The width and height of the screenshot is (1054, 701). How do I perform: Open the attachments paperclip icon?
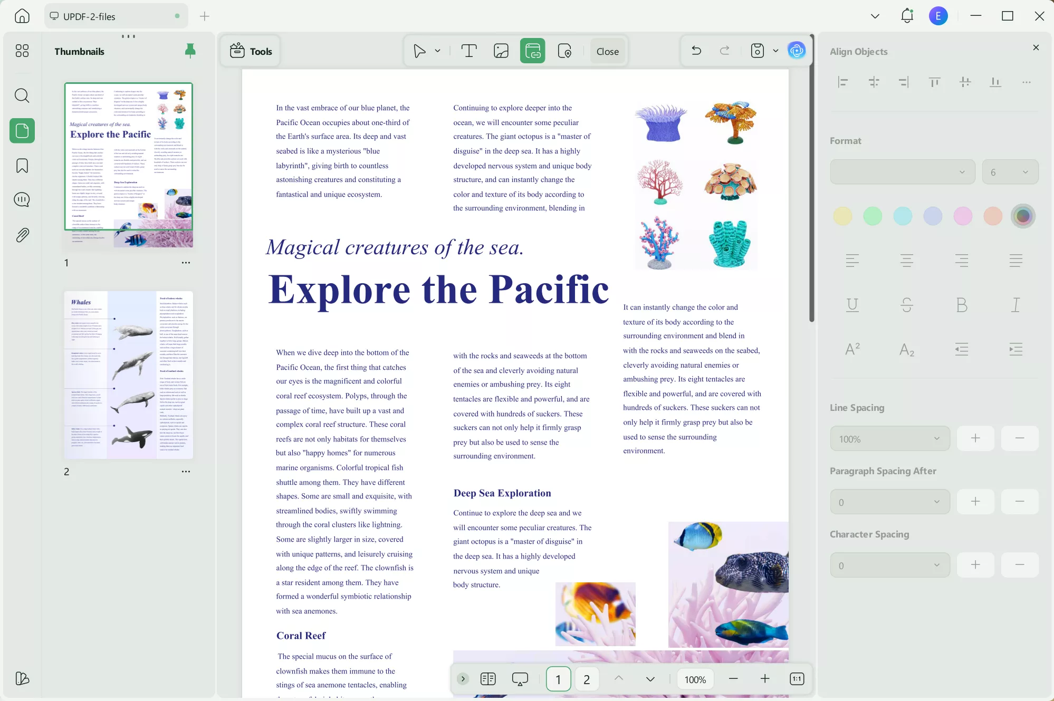pyautogui.click(x=22, y=235)
